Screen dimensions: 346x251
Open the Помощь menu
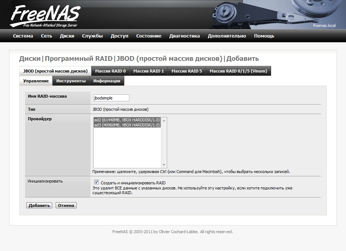[x=264, y=36]
